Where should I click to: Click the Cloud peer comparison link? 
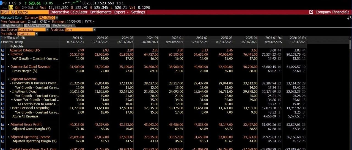coord(32,22)
